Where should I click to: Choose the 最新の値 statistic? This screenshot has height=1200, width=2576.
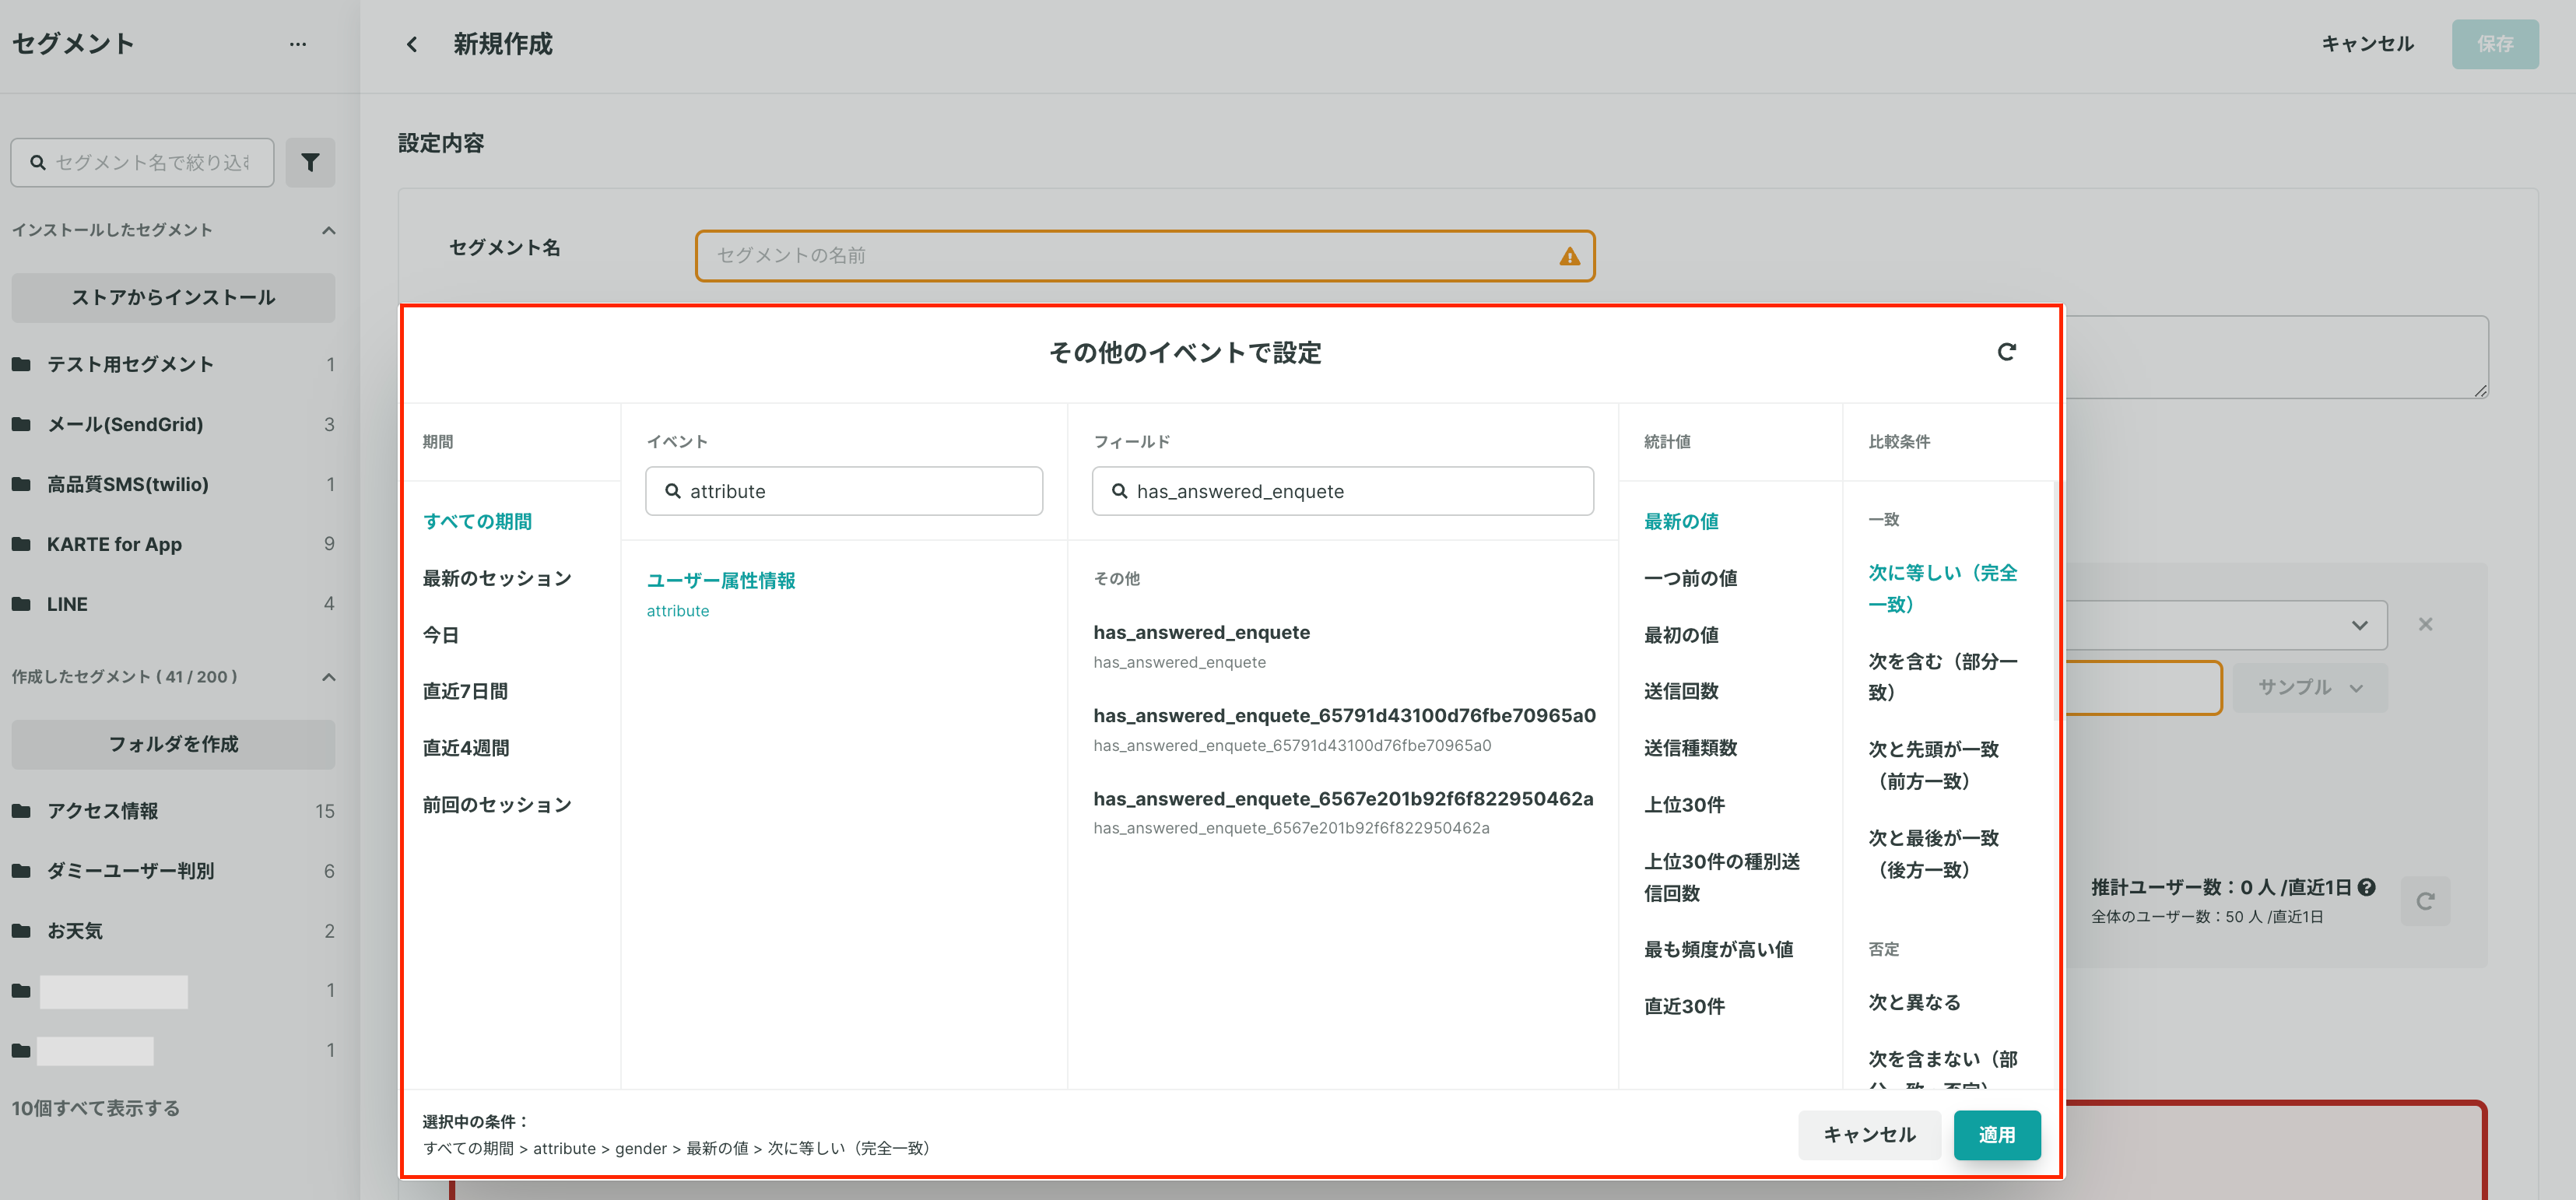tap(1681, 521)
